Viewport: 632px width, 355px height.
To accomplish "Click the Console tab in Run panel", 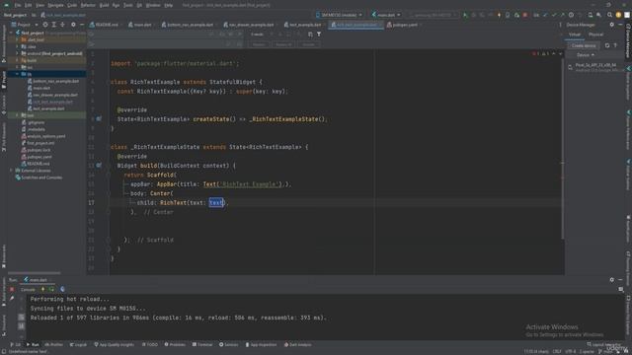I will [x=28, y=289].
